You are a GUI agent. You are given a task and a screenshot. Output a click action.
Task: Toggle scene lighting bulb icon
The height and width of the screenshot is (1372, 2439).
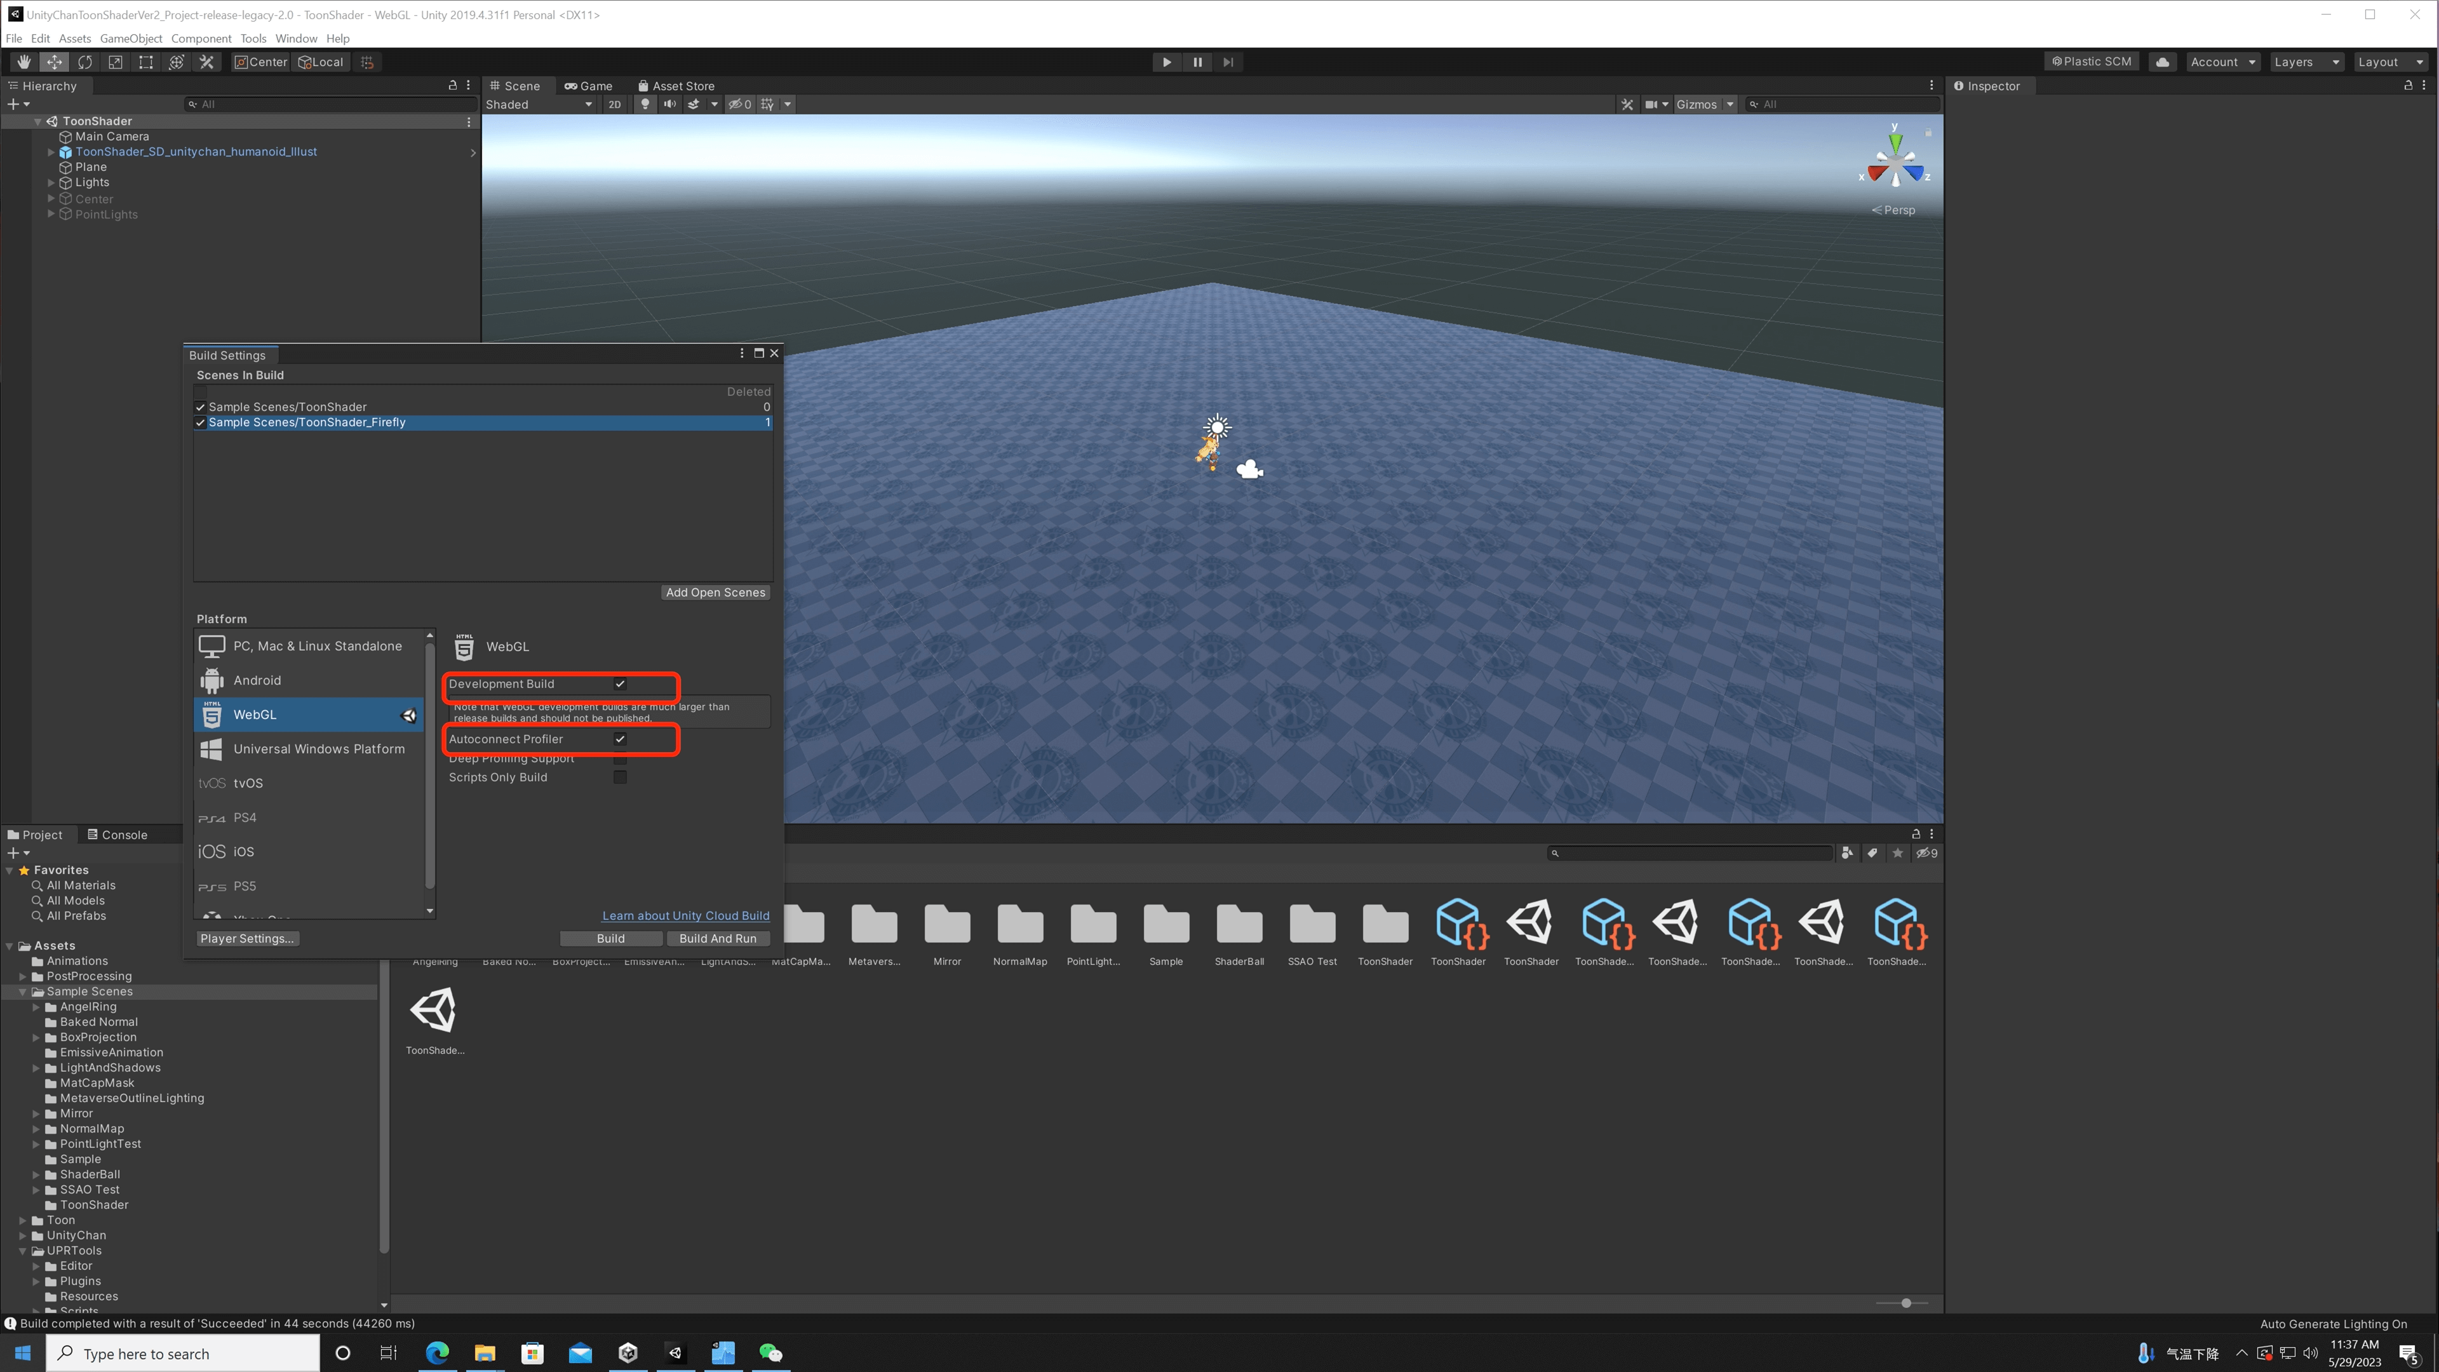[645, 104]
